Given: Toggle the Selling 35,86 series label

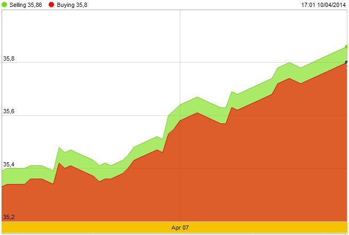Looking at the screenshot, I should coord(26,4).
